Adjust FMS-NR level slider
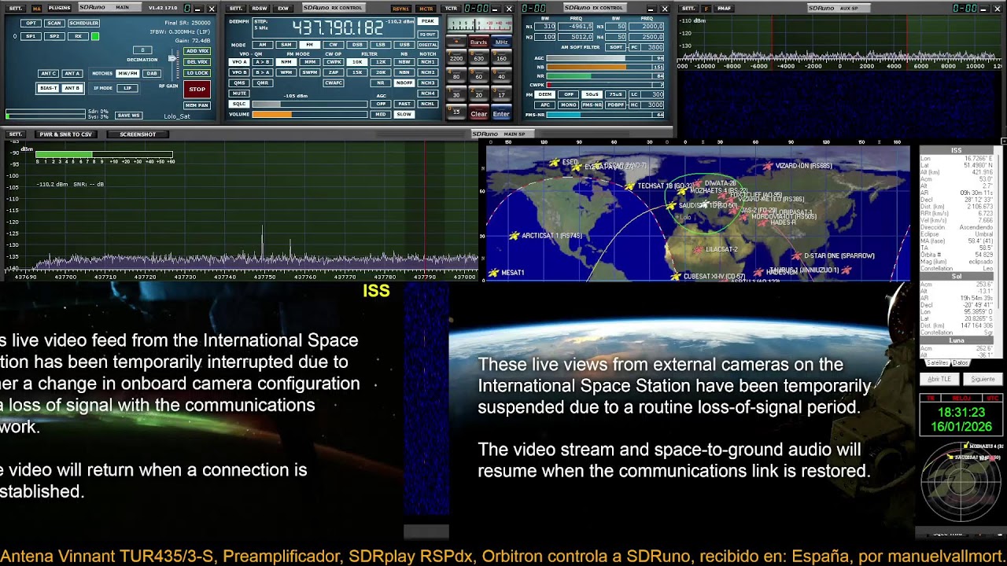The height and width of the screenshot is (566, 1007). (x=604, y=115)
